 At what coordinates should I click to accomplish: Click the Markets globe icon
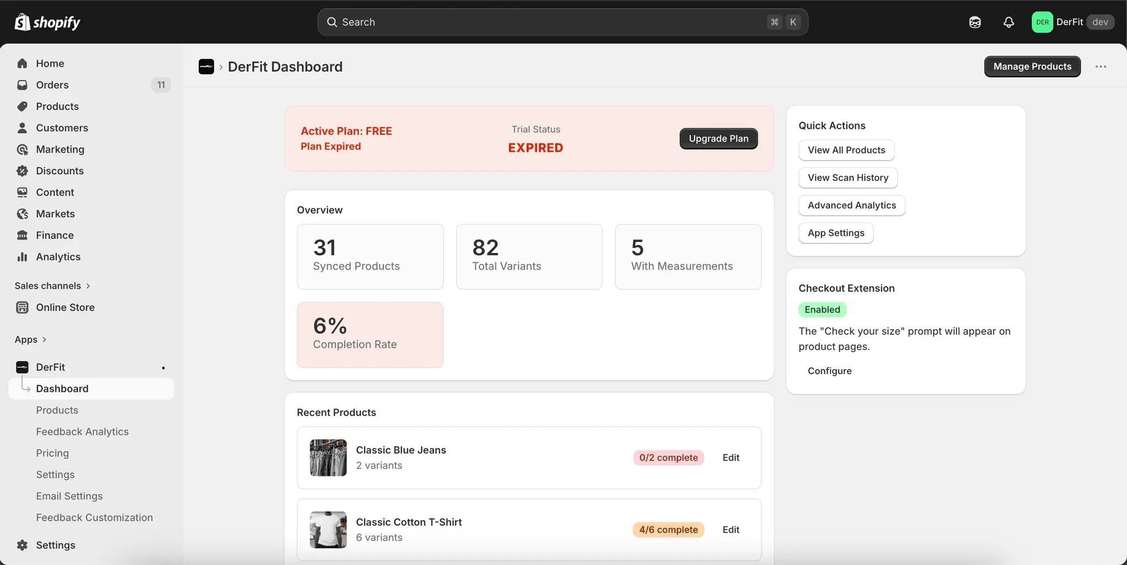[x=22, y=213]
